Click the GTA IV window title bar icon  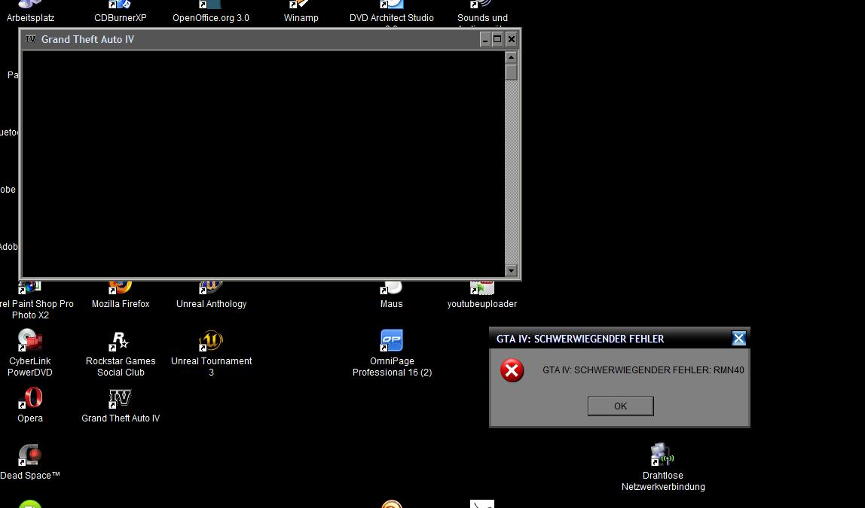(30, 39)
